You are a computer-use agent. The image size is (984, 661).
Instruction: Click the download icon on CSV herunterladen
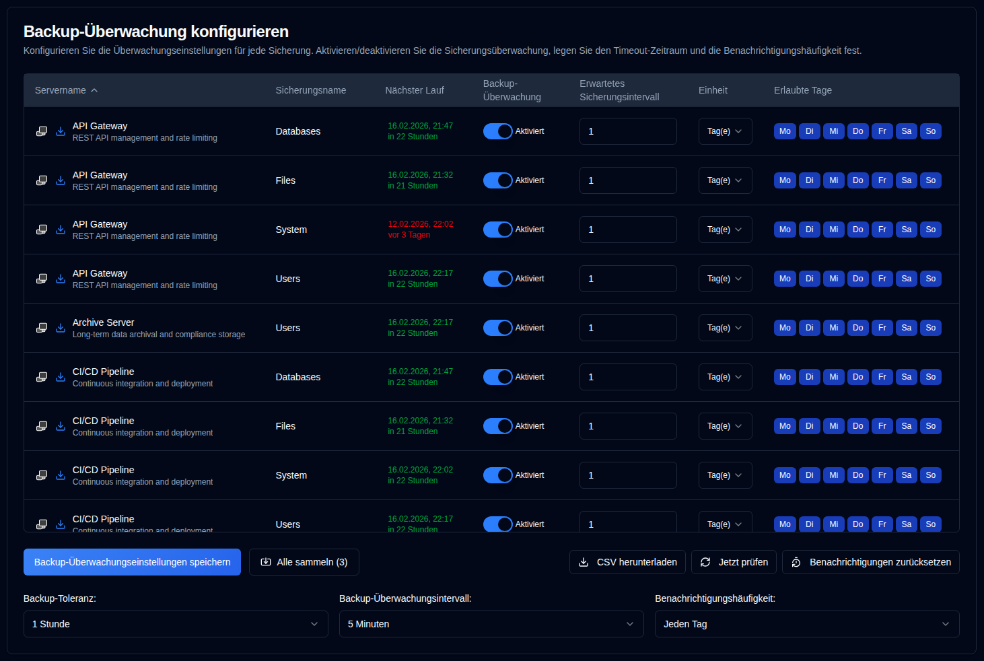584,562
